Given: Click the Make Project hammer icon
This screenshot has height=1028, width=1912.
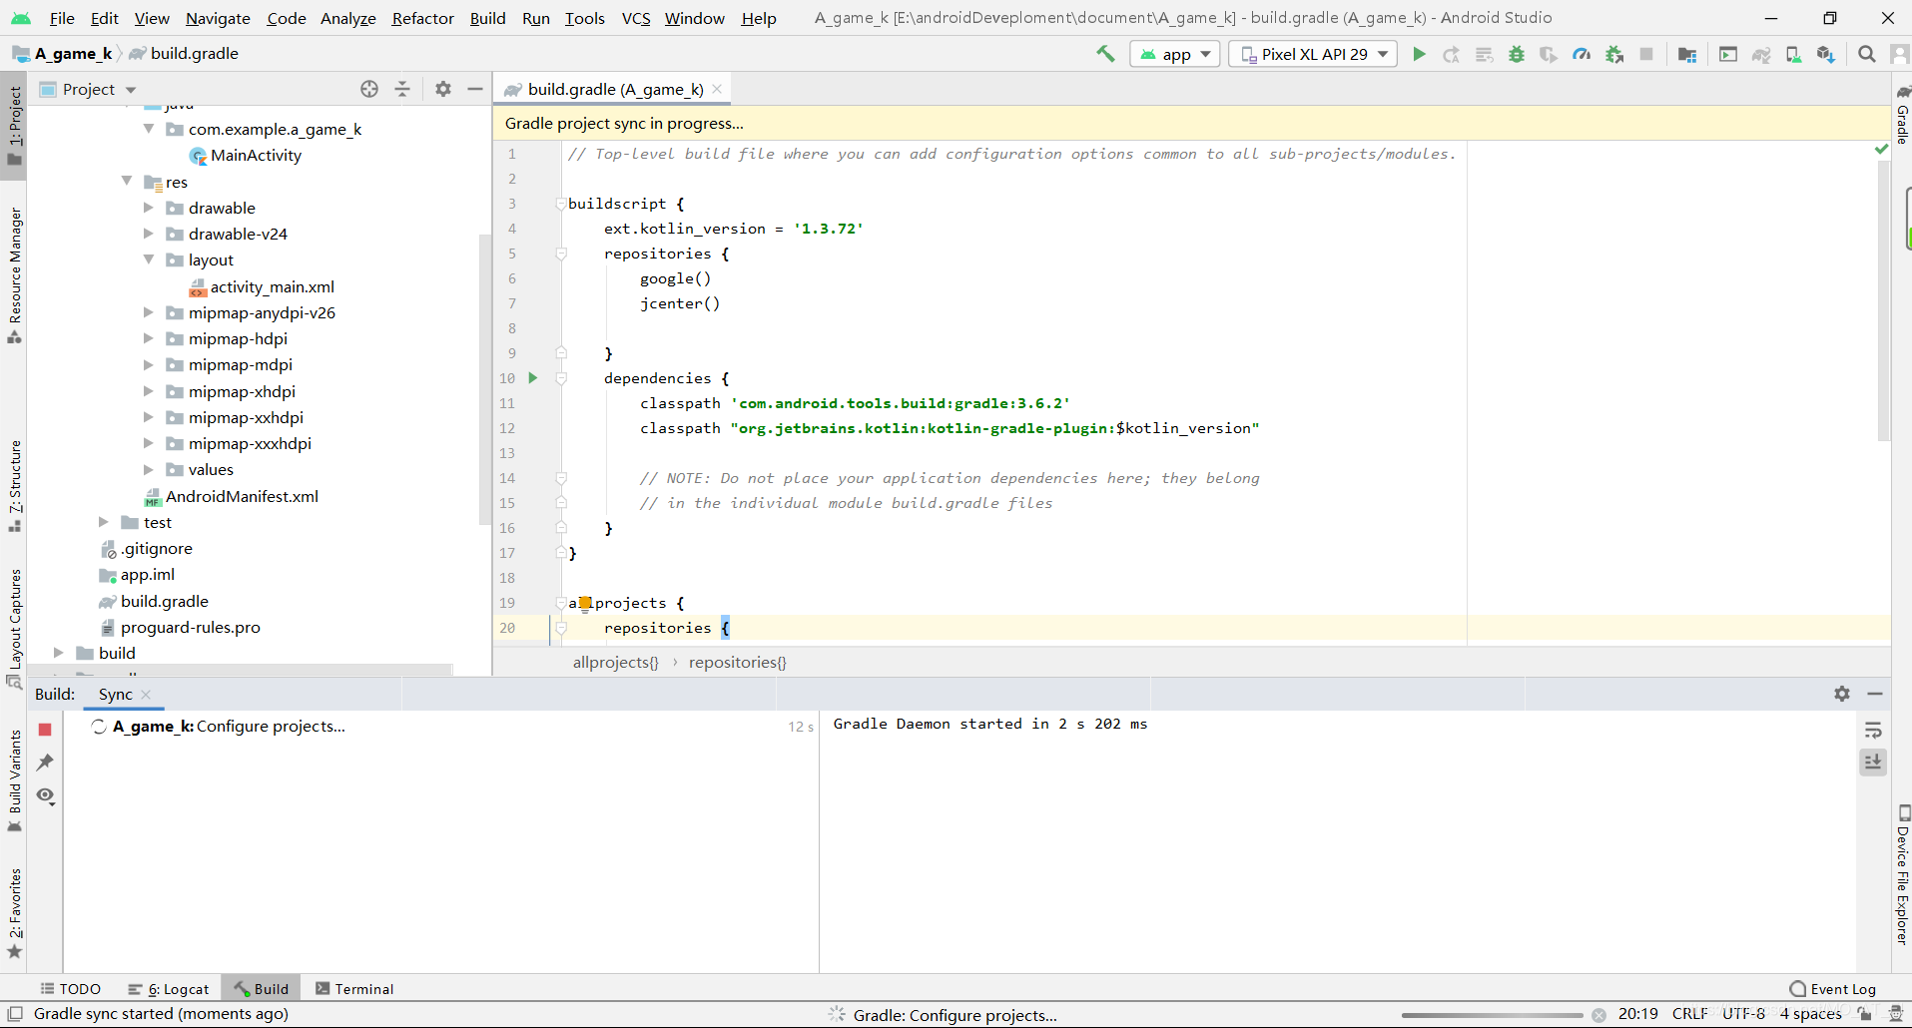Looking at the screenshot, I should click(1105, 54).
